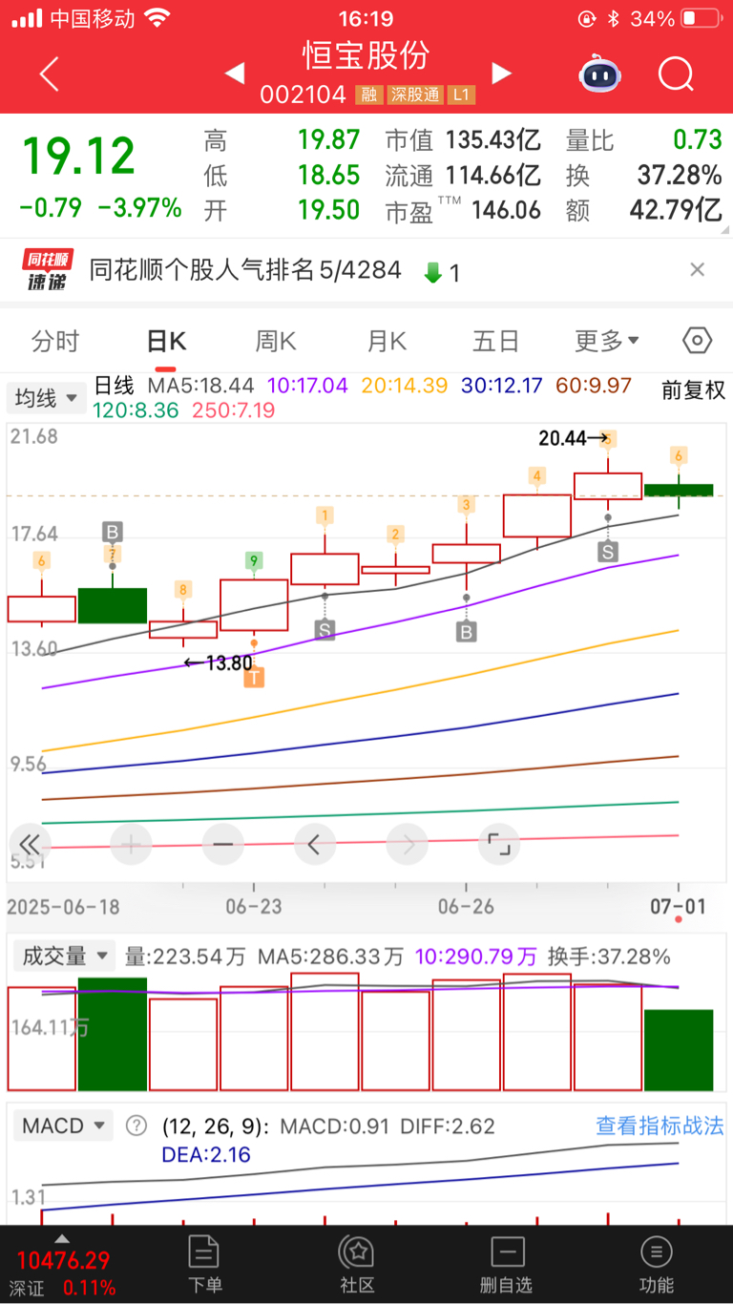Dismiss the popularity ranking banner
This screenshot has height=1304, width=733.
(698, 270)
